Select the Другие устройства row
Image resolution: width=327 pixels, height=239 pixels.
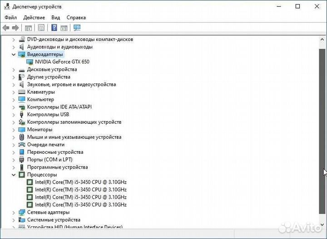coord(49,77)
